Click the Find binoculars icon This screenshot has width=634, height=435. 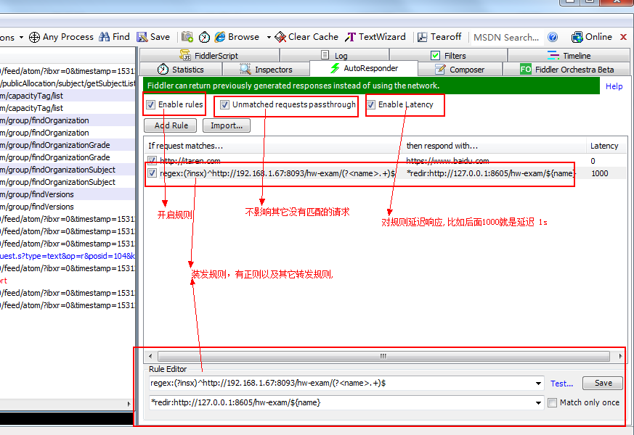105,37
